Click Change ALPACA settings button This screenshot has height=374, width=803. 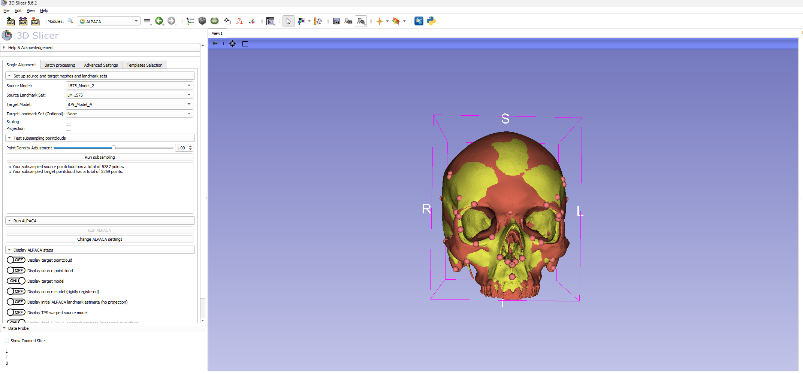[x=100, y=239]
